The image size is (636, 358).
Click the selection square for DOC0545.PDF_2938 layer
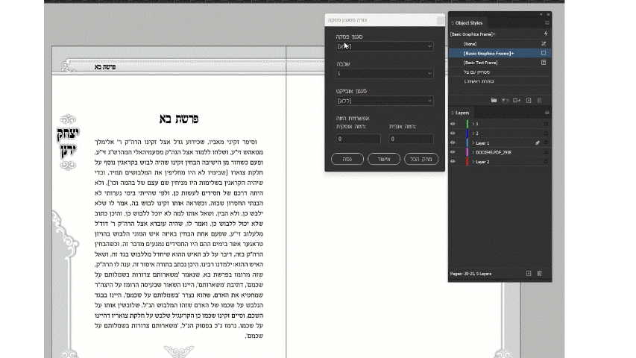tap(546, 152)
